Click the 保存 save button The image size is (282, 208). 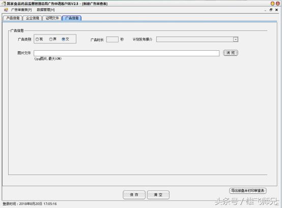coord(134,195)
